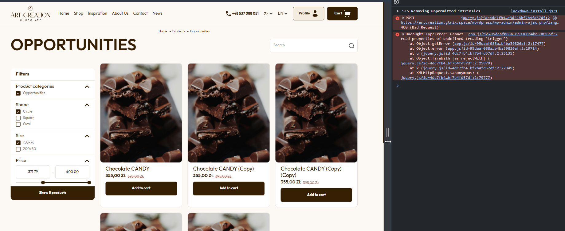This screenshot has height=231, width=565.
Task: Uncheck the Circle shape checkbox
Action: click(18, 112)
